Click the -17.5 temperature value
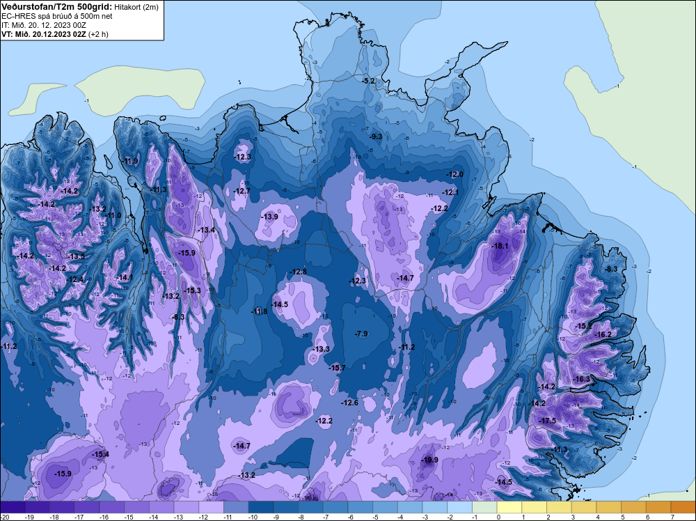Viewport: 696px width, 521px height. click(x=547, y=421)
